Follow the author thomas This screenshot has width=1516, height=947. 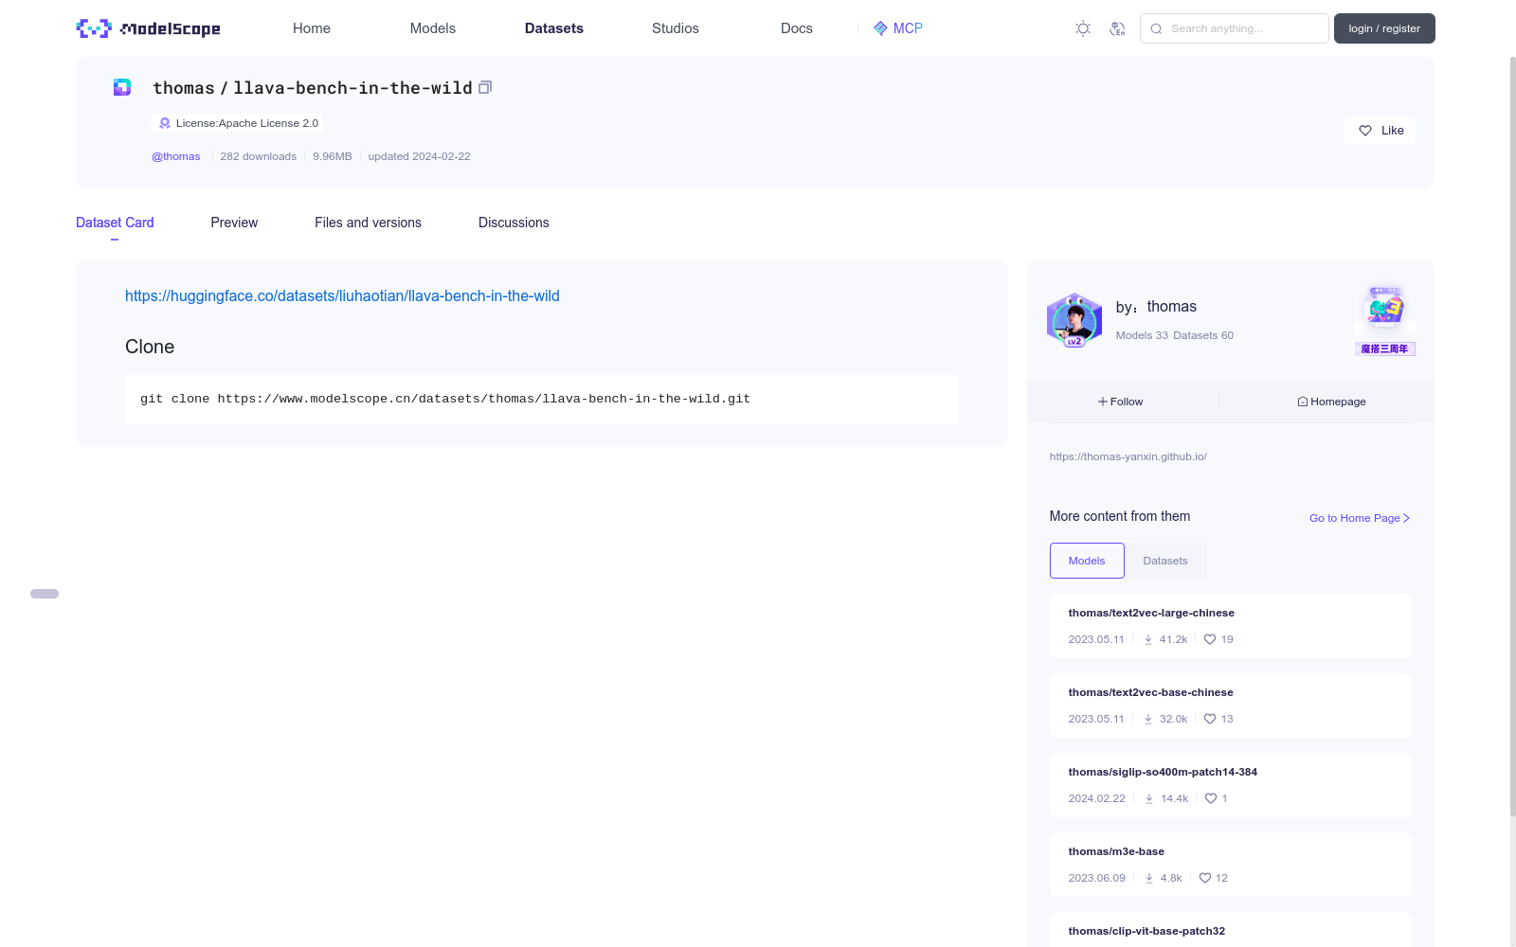point(1121,402)
